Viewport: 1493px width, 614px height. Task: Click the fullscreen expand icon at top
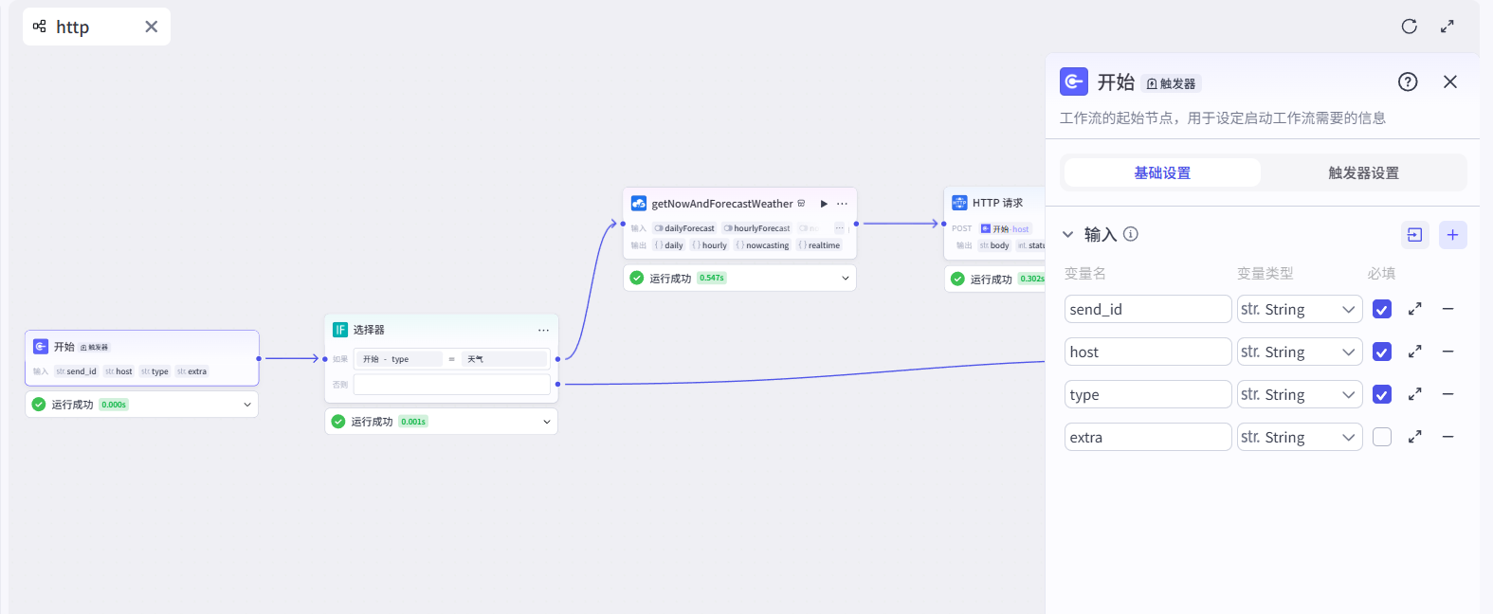(x=1447, y=27)
